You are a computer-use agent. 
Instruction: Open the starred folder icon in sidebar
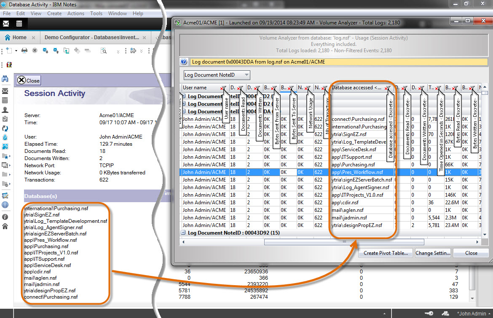(x=5, y=156)
